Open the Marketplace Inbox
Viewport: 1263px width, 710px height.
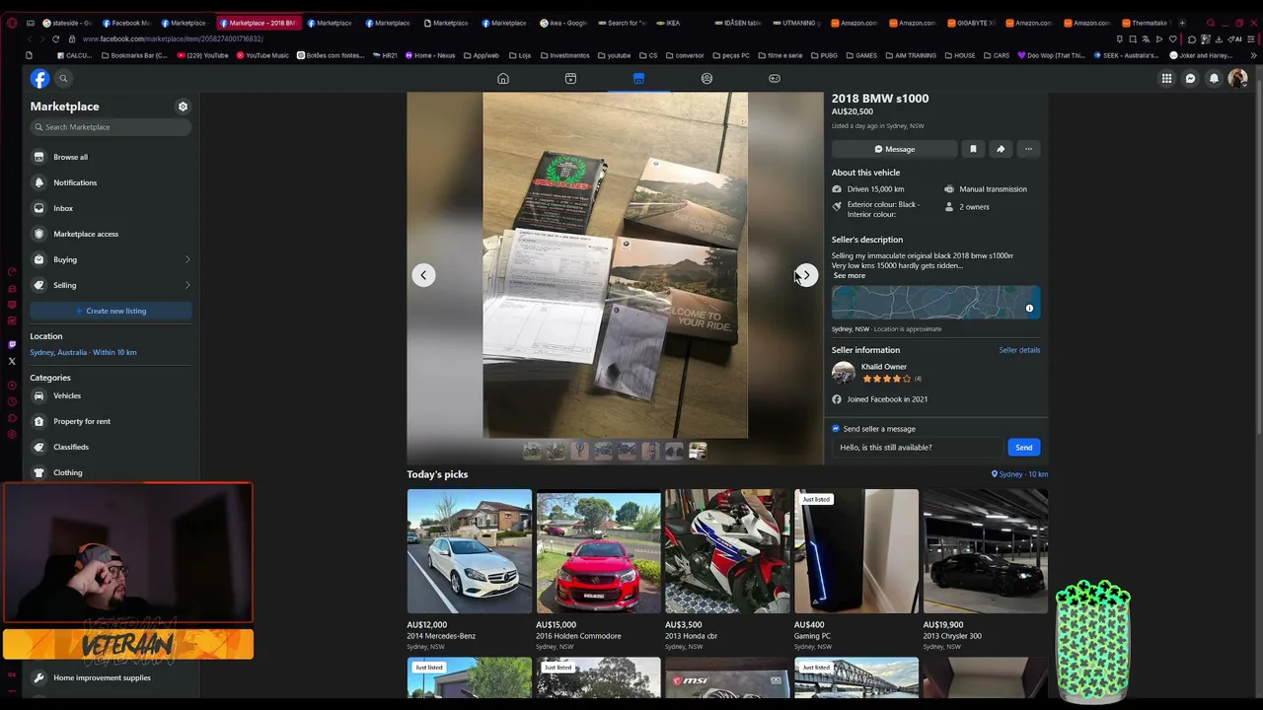(x=111, y=208)
